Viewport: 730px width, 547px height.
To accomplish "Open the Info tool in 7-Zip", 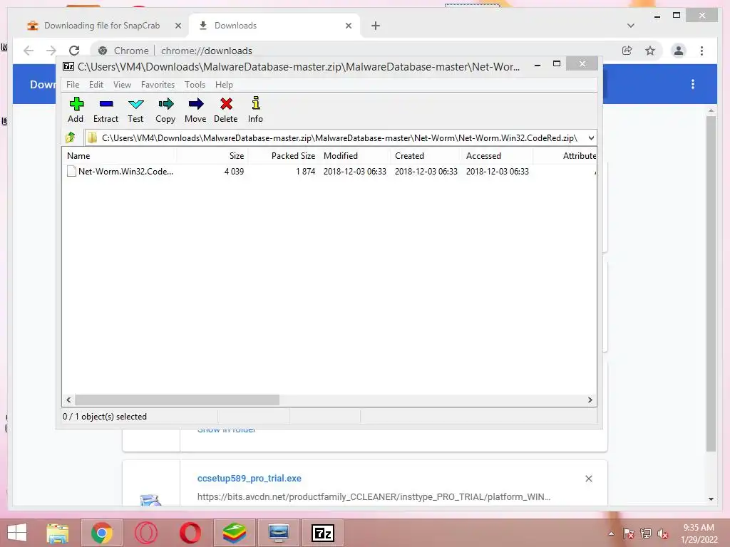I will (x=255, y=110).
